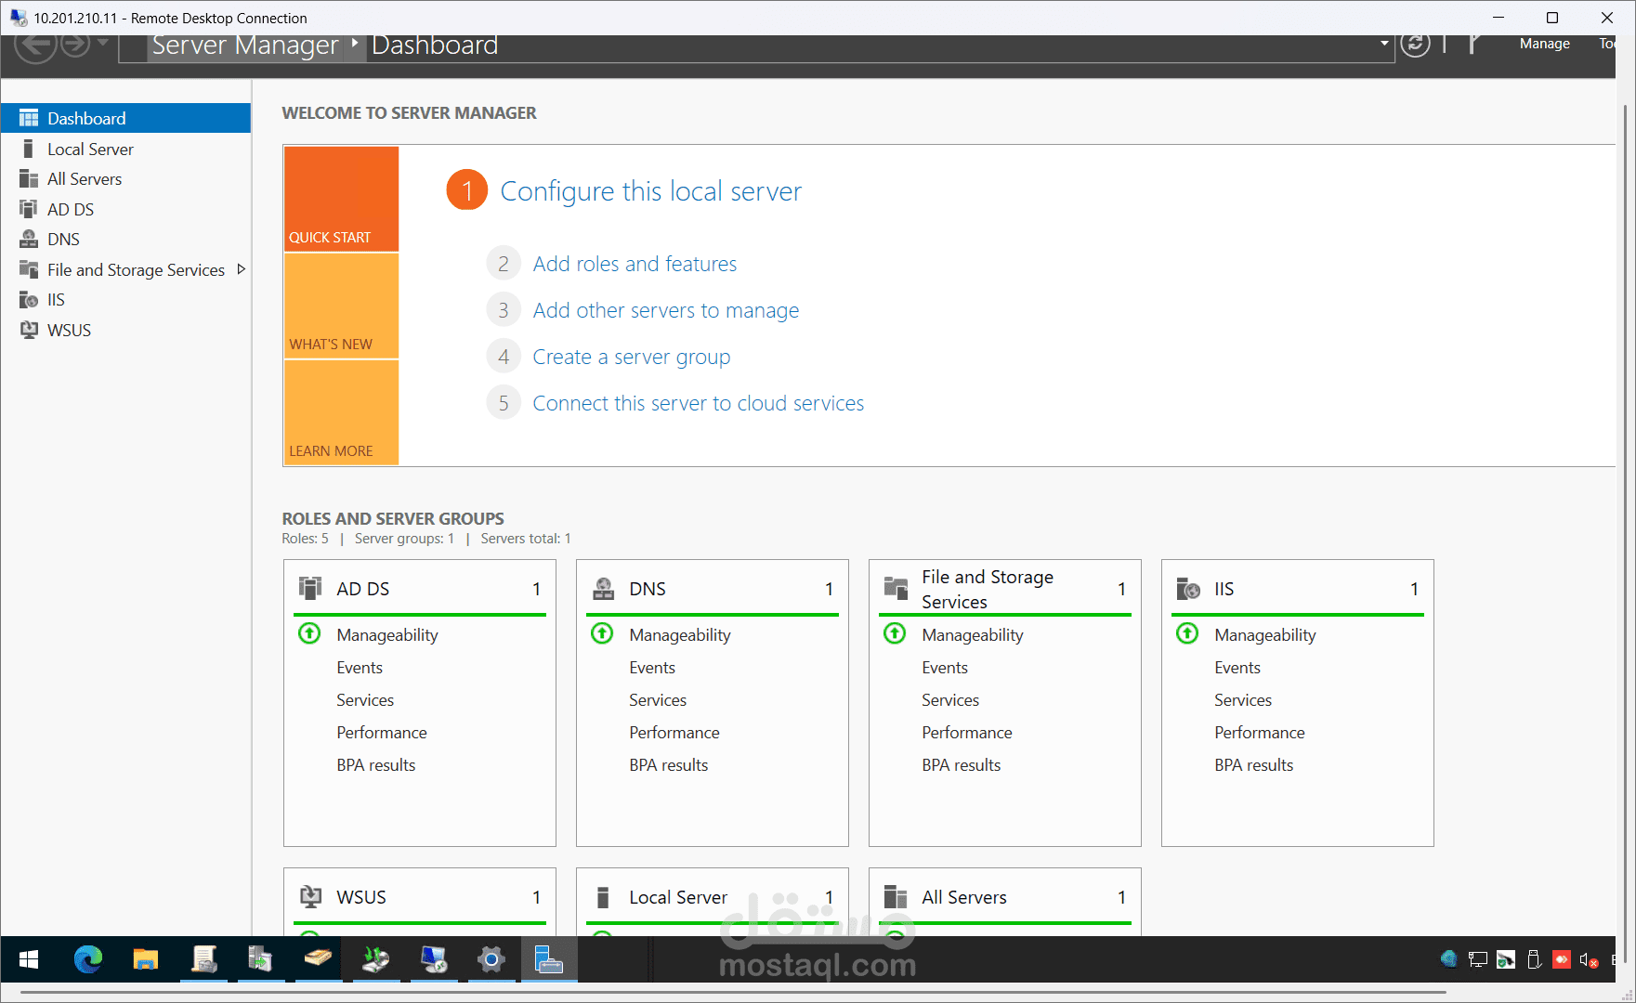Click the IIS icon in the sidebar

coord(29,299)
